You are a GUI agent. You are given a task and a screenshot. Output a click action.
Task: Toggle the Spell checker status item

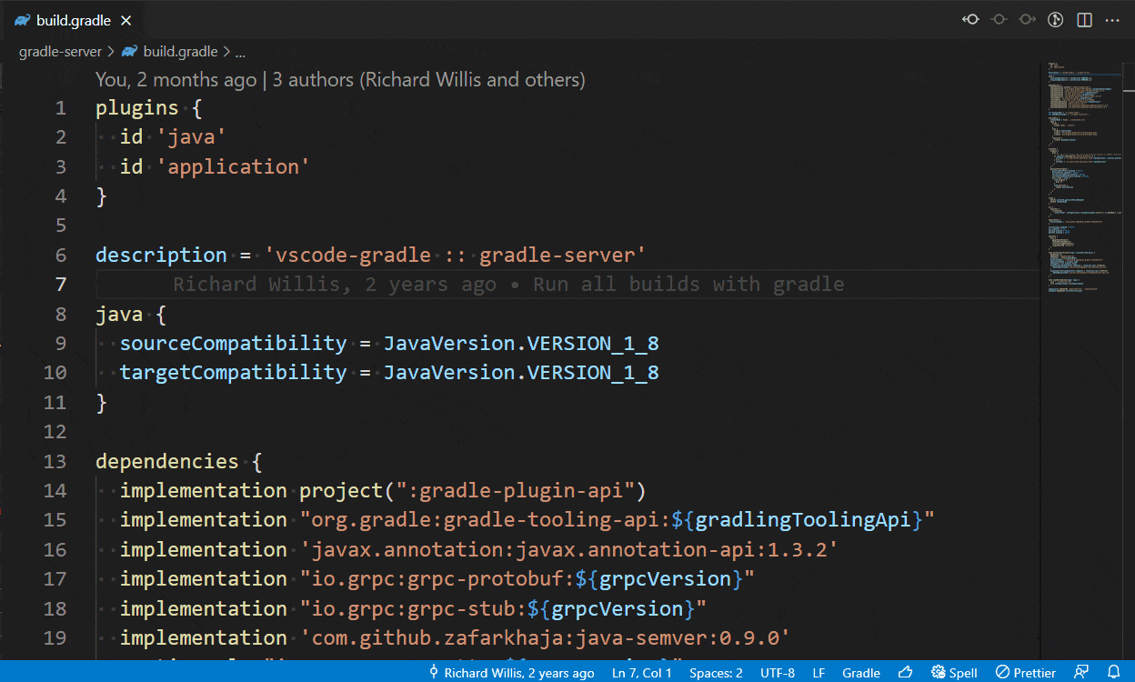click(954, 673)
